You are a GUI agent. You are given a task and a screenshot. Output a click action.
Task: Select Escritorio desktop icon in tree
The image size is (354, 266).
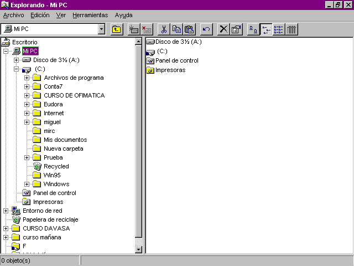click(x=6, y=42)
